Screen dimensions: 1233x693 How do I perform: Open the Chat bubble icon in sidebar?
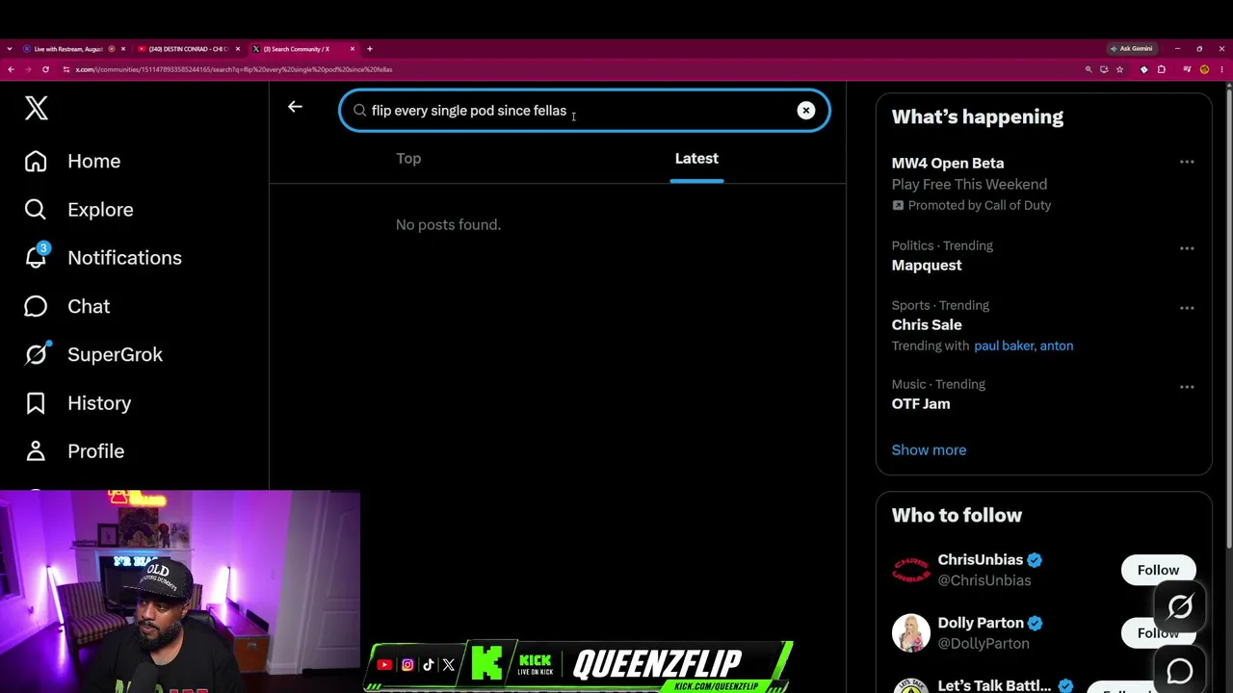(36, 306)
